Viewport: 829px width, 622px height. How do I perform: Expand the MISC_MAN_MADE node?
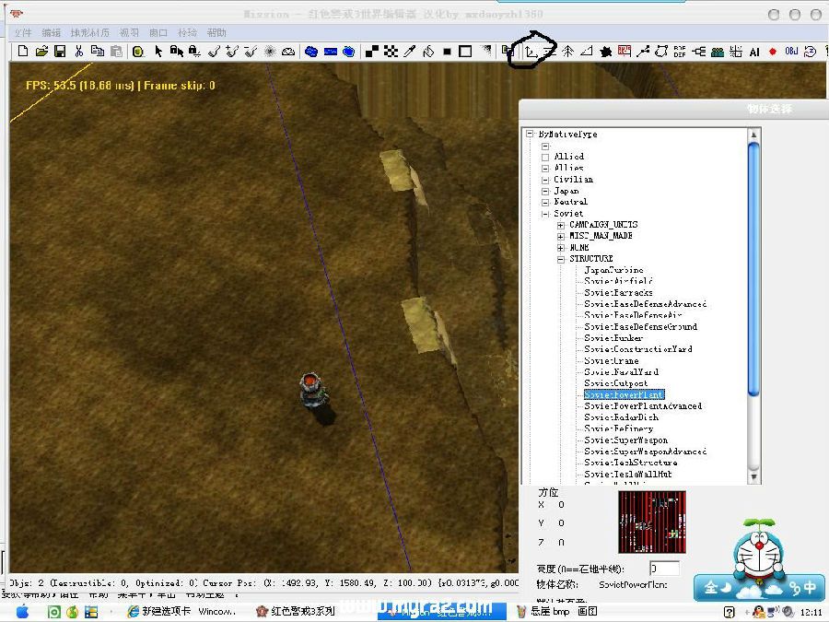click(x=560, y=237)
